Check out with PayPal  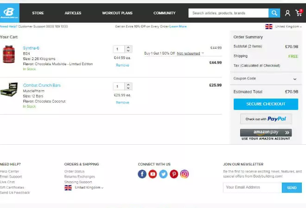click(266, 119)
